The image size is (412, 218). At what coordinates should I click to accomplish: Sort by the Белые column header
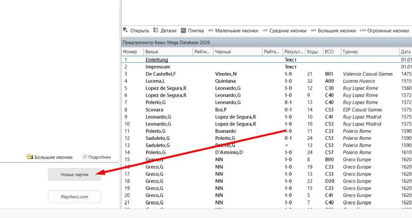click(x=168, y=52)
